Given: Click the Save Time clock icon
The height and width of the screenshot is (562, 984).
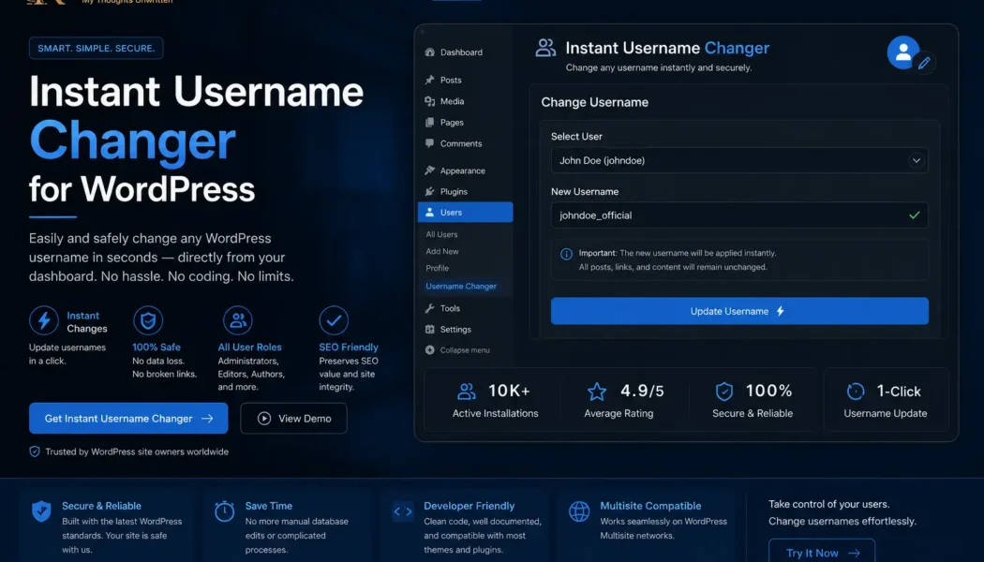Looking at the screenshot, I should click(224, 511).
